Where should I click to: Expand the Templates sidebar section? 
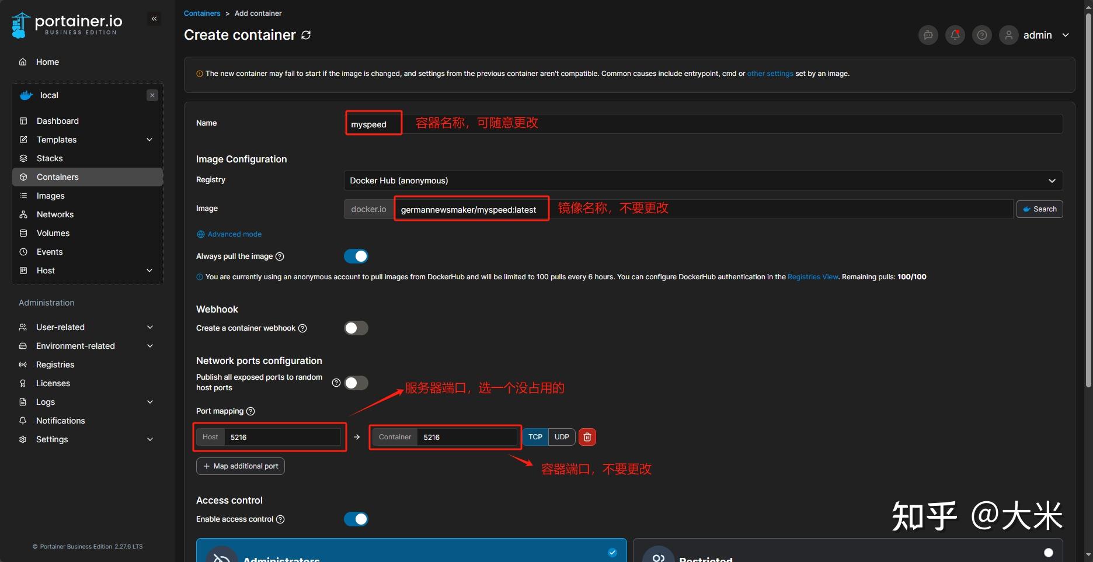[x=56, y=140]
